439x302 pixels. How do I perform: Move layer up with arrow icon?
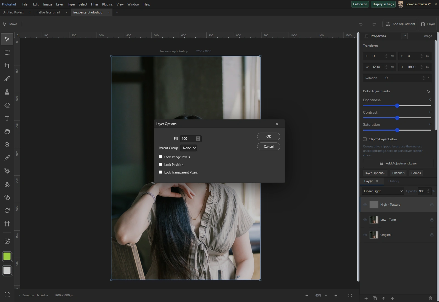[384, 298]
